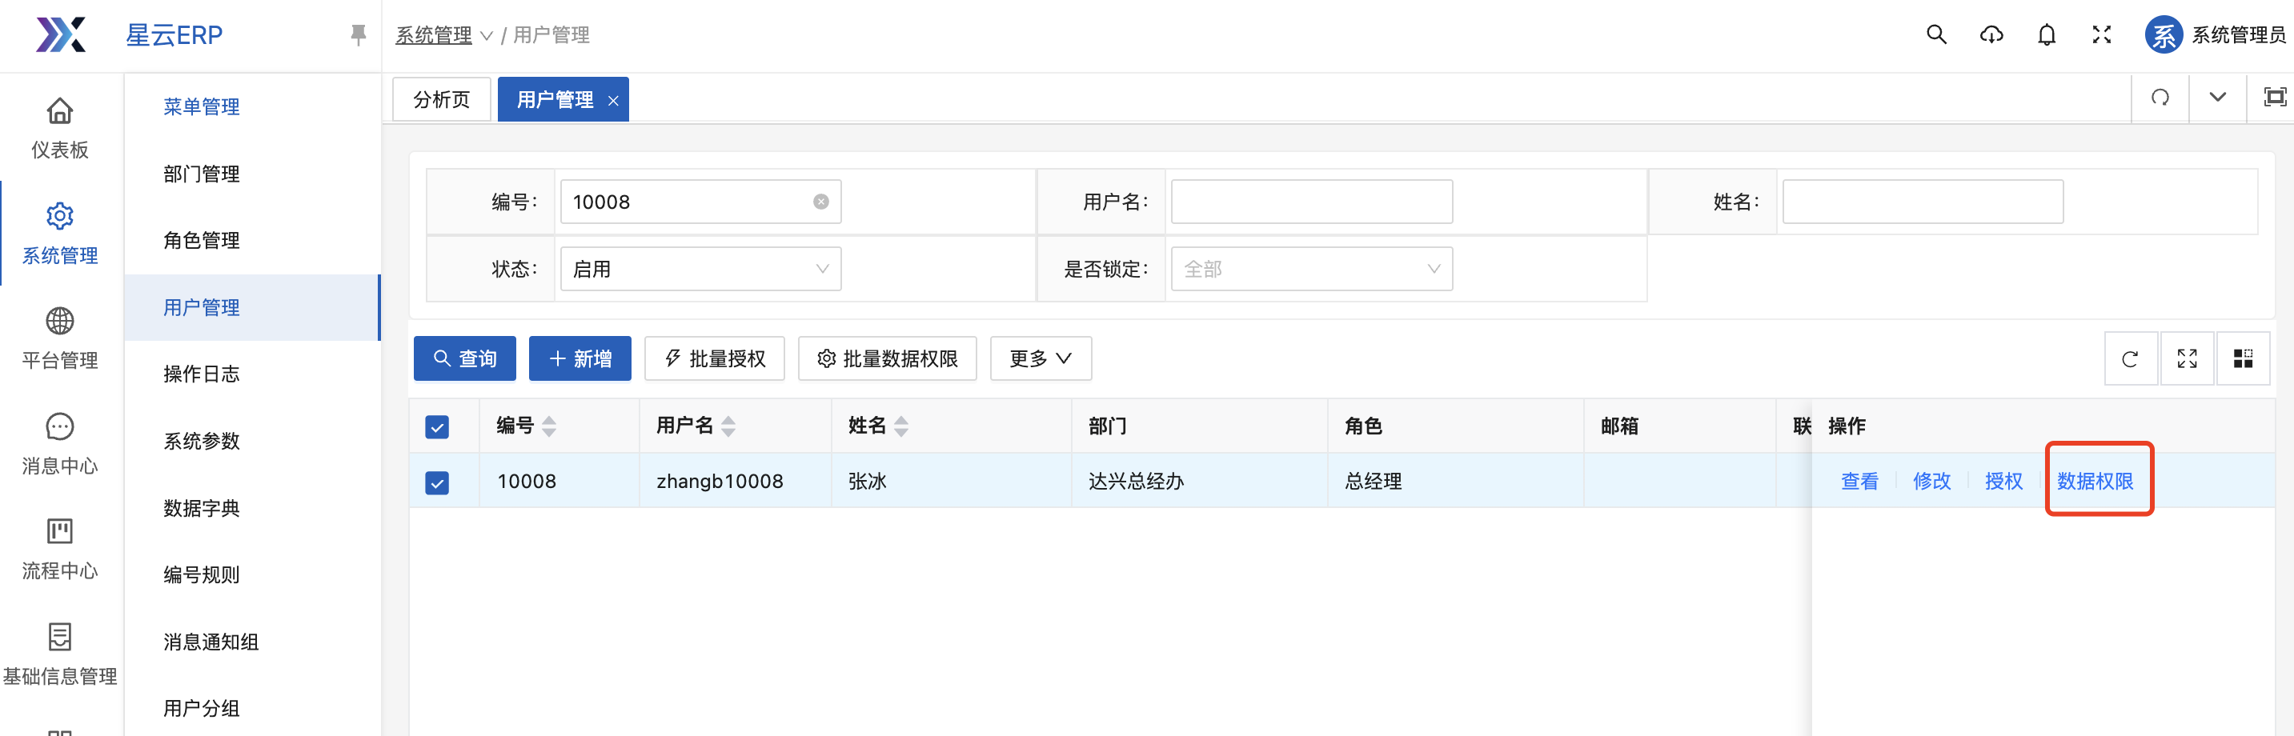Open the global search icon in header
Screen dimensions: 2294x736
(1936, 34)
